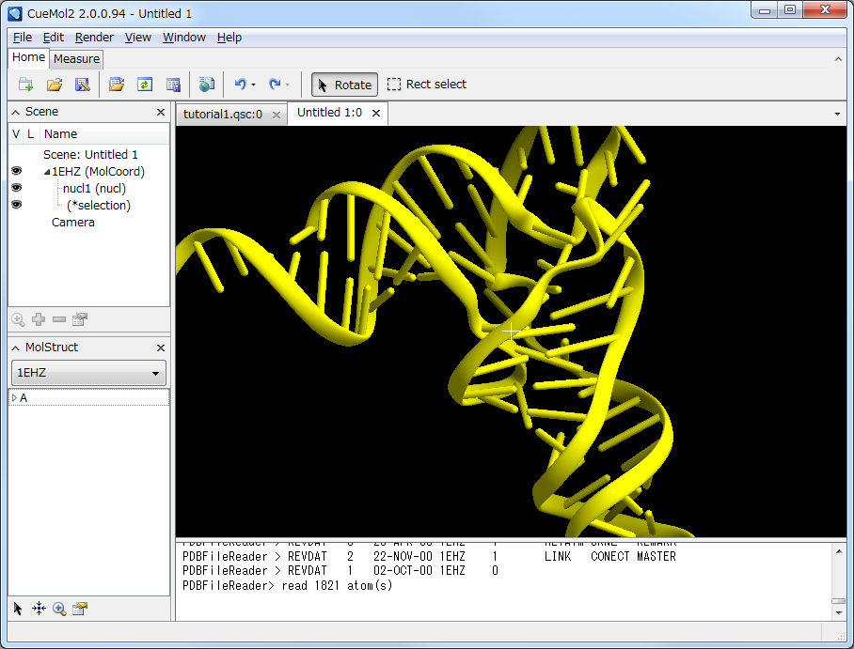Activate the Rotate mouse mode button

344,85
